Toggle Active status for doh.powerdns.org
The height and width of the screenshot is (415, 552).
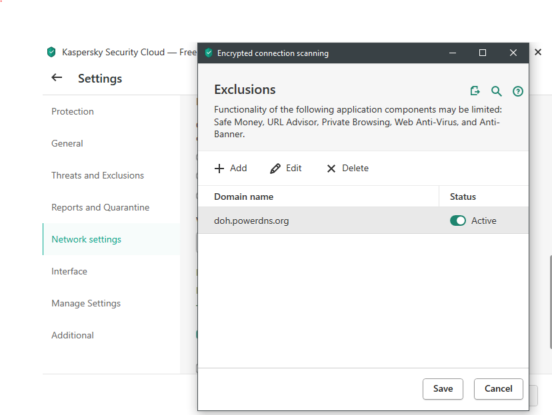coord(458,220)
